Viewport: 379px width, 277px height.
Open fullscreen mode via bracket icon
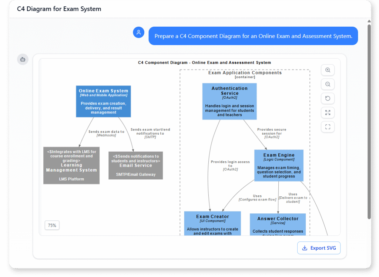[328, 127]
